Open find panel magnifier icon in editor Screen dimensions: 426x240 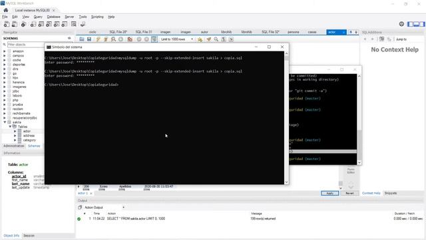pyautogui.click(x=216, y=39)
